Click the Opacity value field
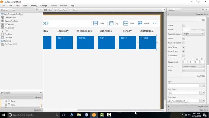Image resolution: width=209 pixels, height=118 pixels. [x=186, y=29]
